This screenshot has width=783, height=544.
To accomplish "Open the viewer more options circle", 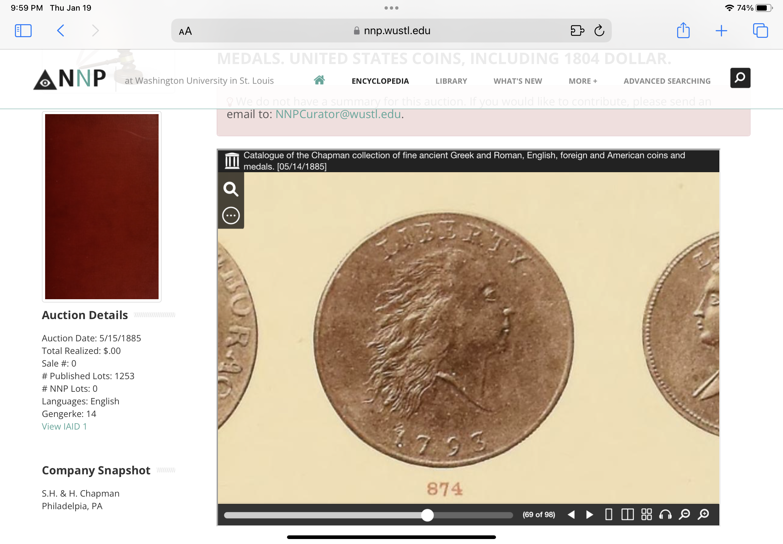I will point(231,215).
